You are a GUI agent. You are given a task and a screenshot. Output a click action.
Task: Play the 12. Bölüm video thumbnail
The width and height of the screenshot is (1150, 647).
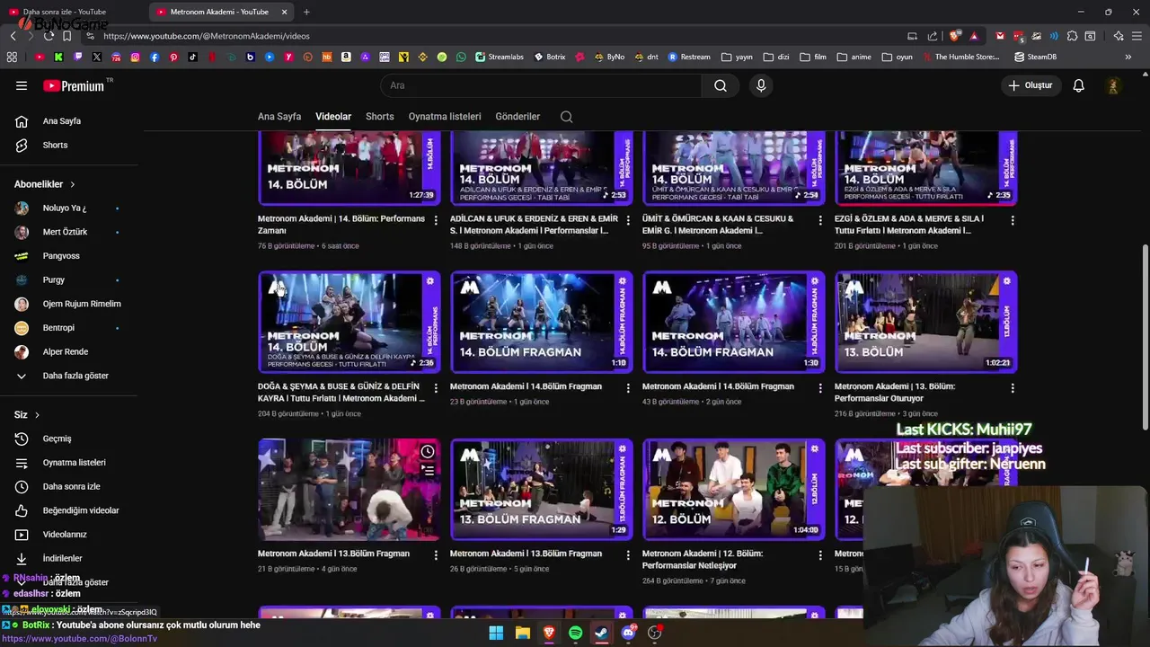click(734, 490)
